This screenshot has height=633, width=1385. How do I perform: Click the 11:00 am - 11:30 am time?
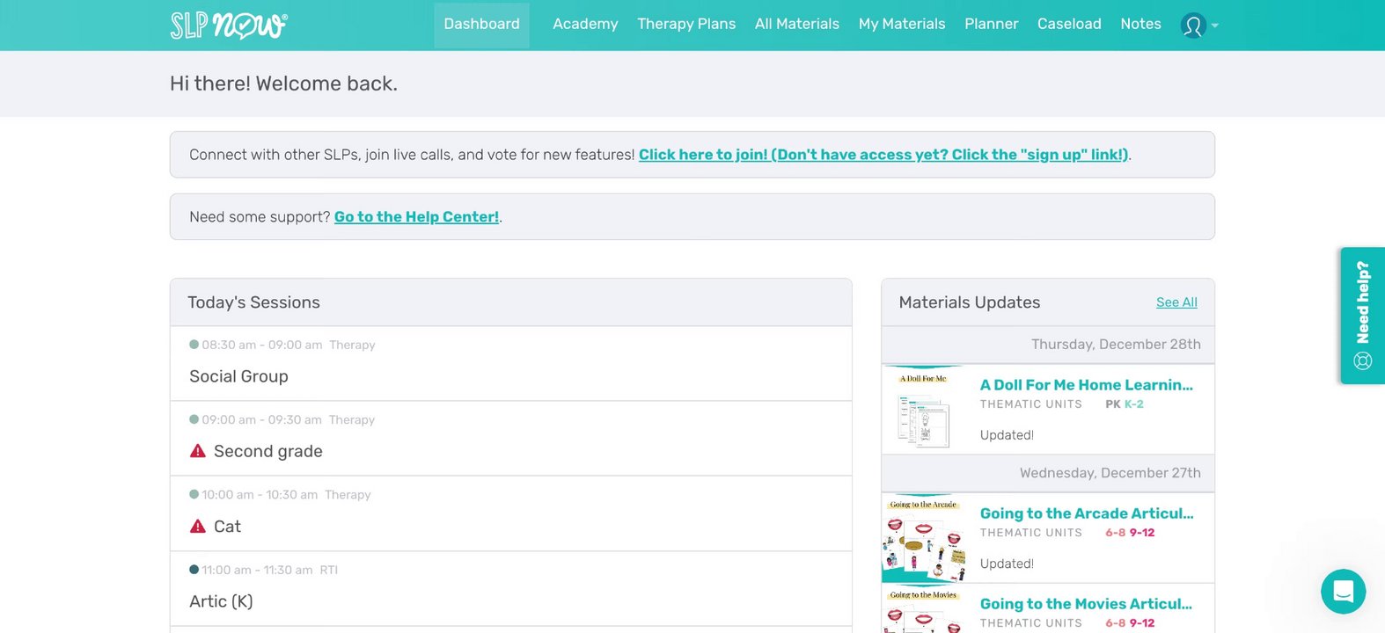(257, 570)
